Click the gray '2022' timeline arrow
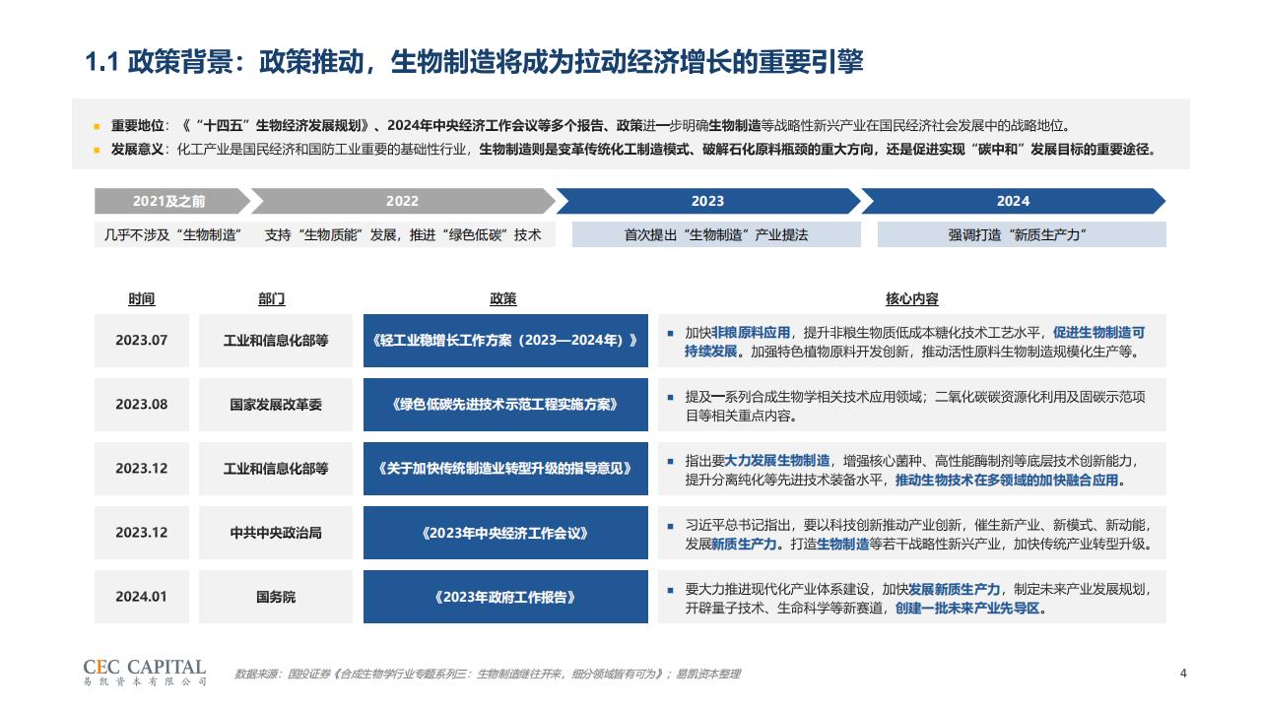Viewport: 1261px width, 709px height. pyautogui.click(x=404, y=201)
